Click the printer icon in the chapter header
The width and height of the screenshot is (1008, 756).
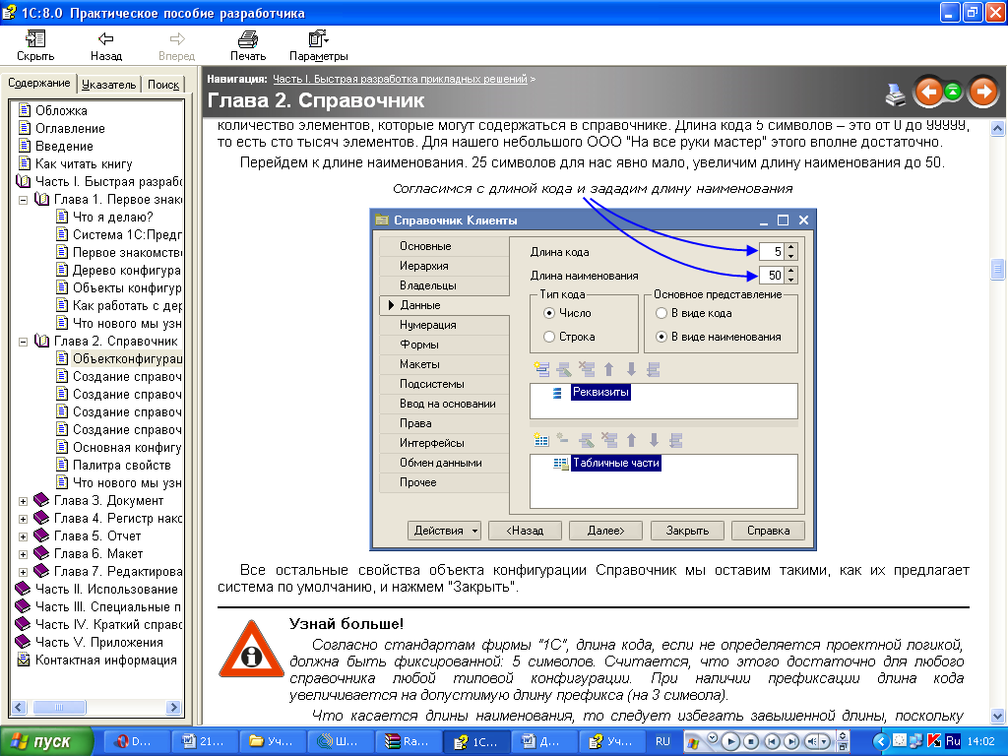[895, 94]
